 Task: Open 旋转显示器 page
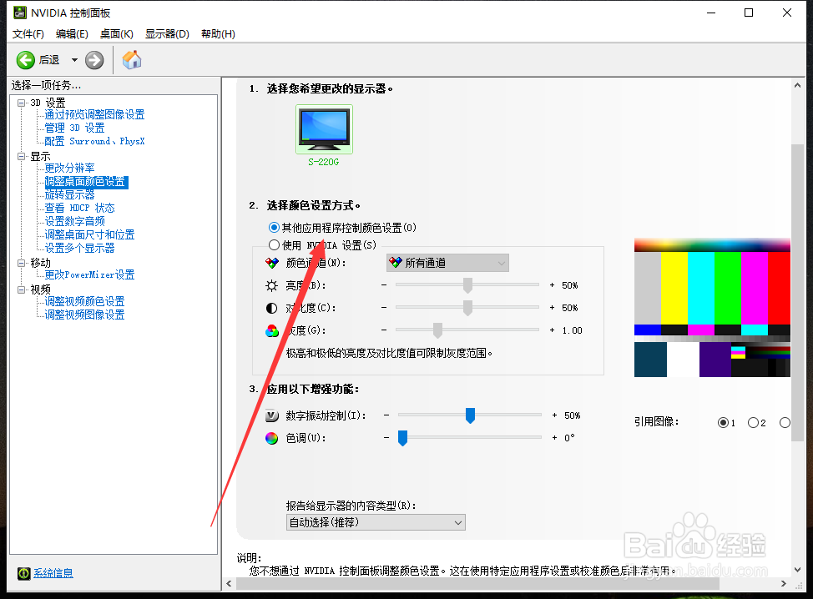click(x=69, y=195)
